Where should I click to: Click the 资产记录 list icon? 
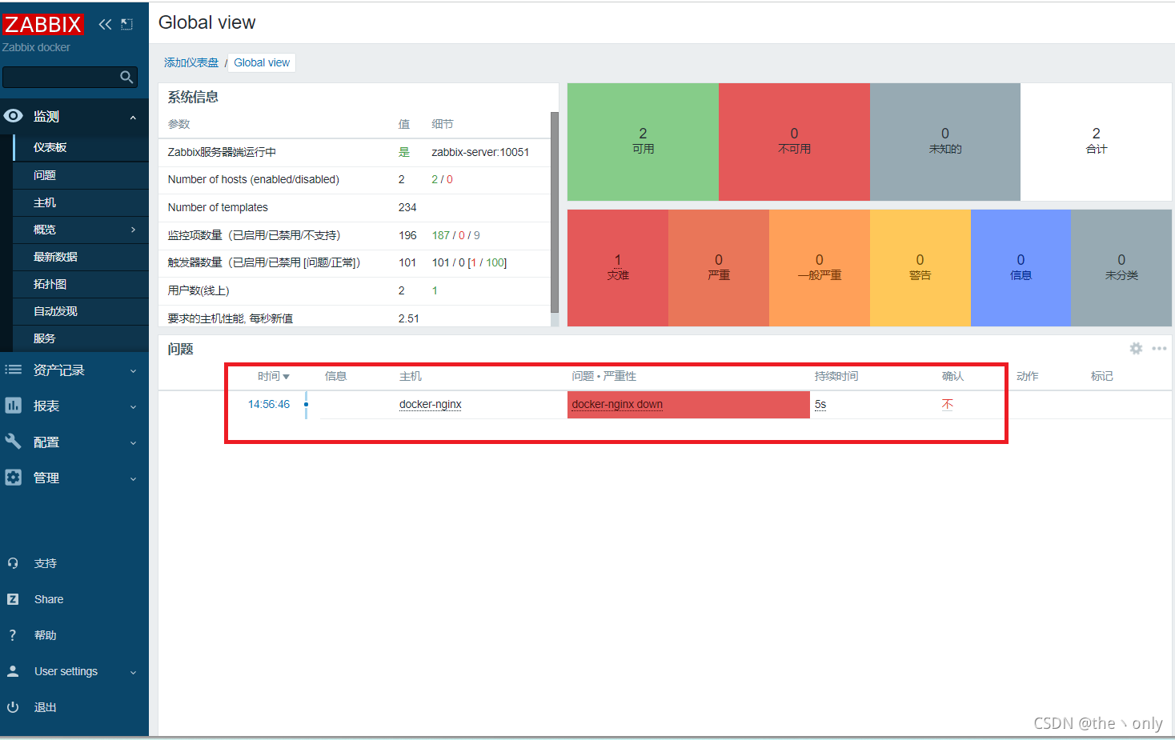coord(14,370)
